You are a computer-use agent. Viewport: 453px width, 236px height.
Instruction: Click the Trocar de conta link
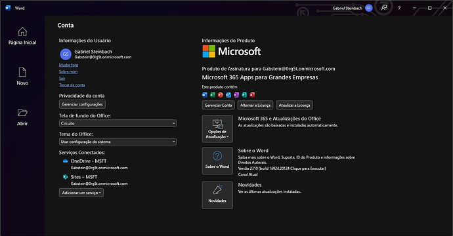tap(72, 85)
